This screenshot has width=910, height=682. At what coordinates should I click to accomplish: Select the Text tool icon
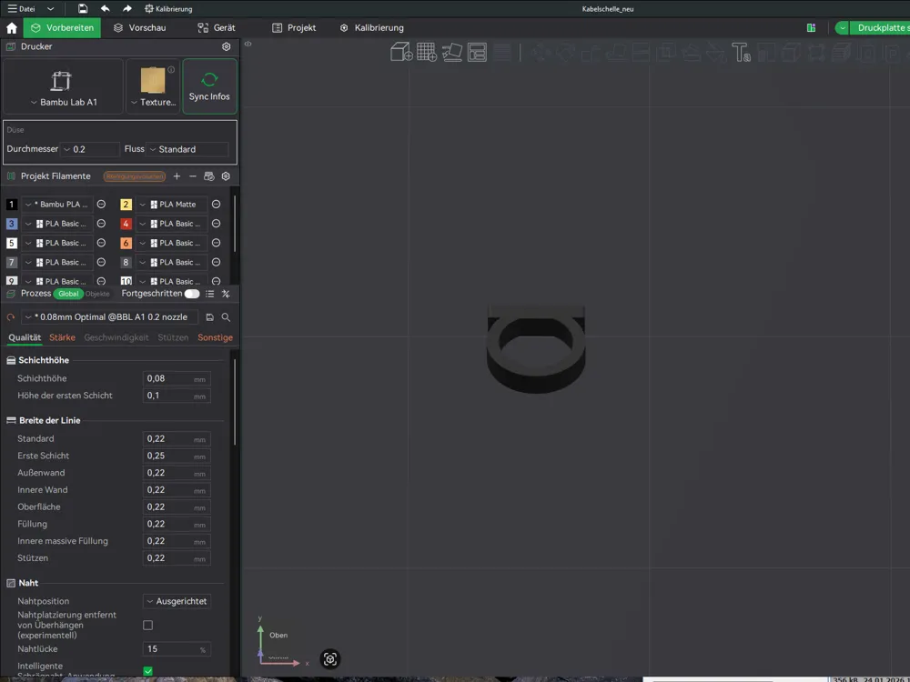[x=741, y=52]
